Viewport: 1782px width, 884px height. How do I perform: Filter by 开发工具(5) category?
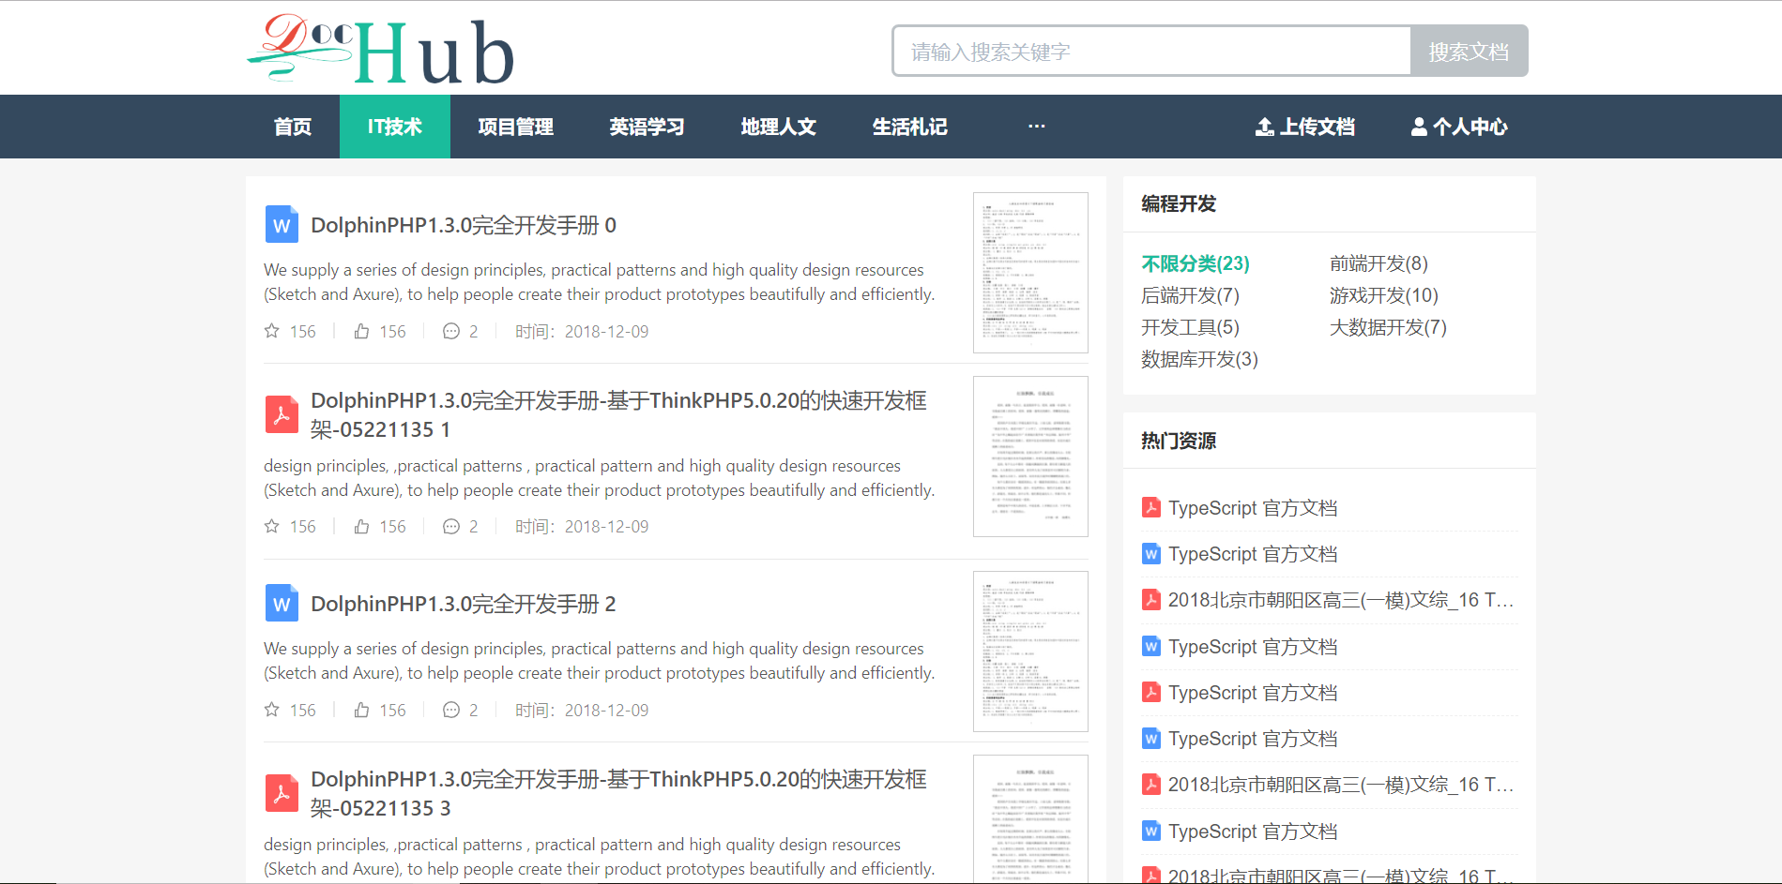click(x=1190, y=327)
